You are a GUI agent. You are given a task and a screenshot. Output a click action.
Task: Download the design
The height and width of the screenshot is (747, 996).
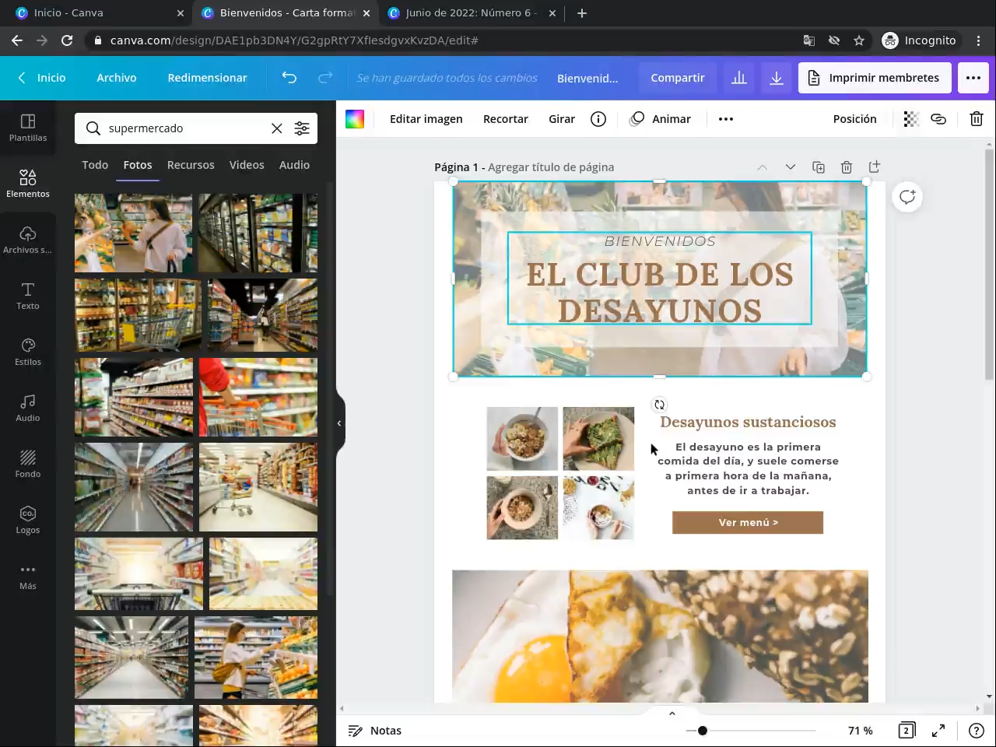click(x=777, y=78)
